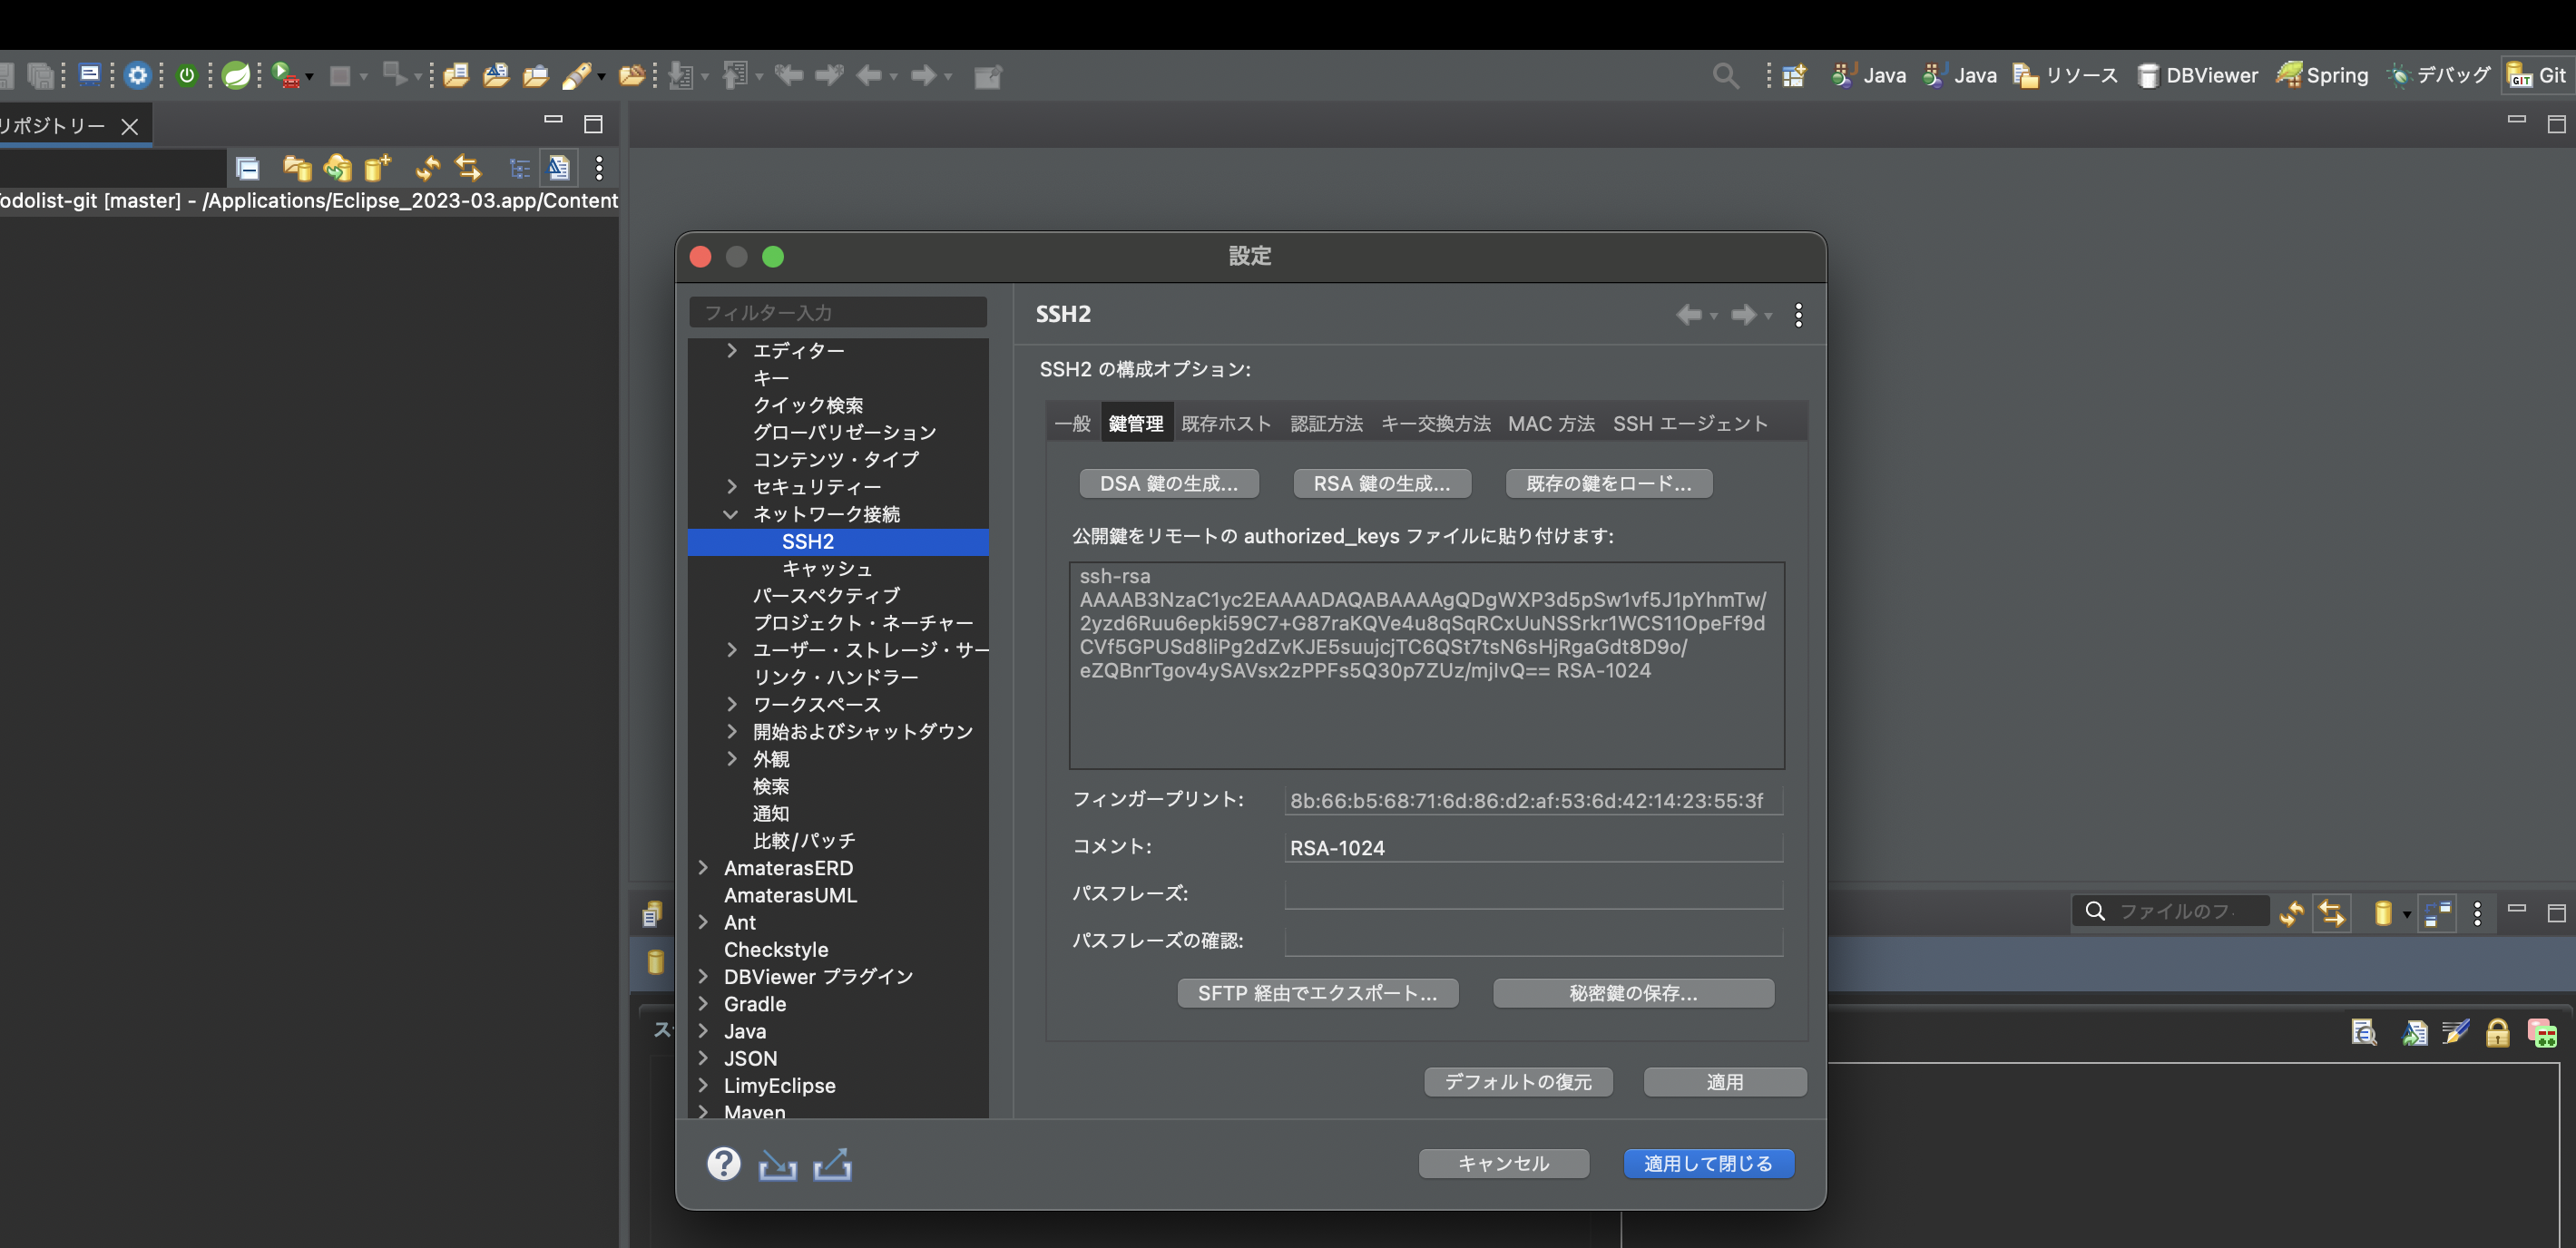Select the SSH2 tree item
The width and height of the screenshot is (2576, 1248).
point(807,541)
